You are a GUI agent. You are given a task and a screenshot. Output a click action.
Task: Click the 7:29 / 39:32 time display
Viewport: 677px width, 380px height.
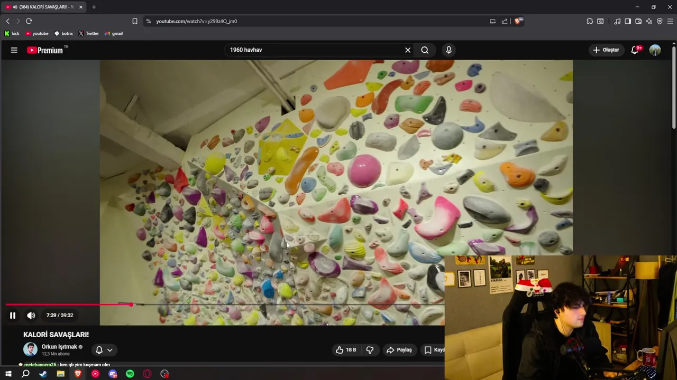tap(60, 315)
